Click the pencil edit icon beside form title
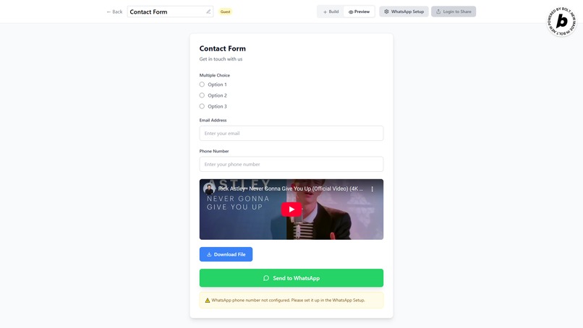 point(208,12)
